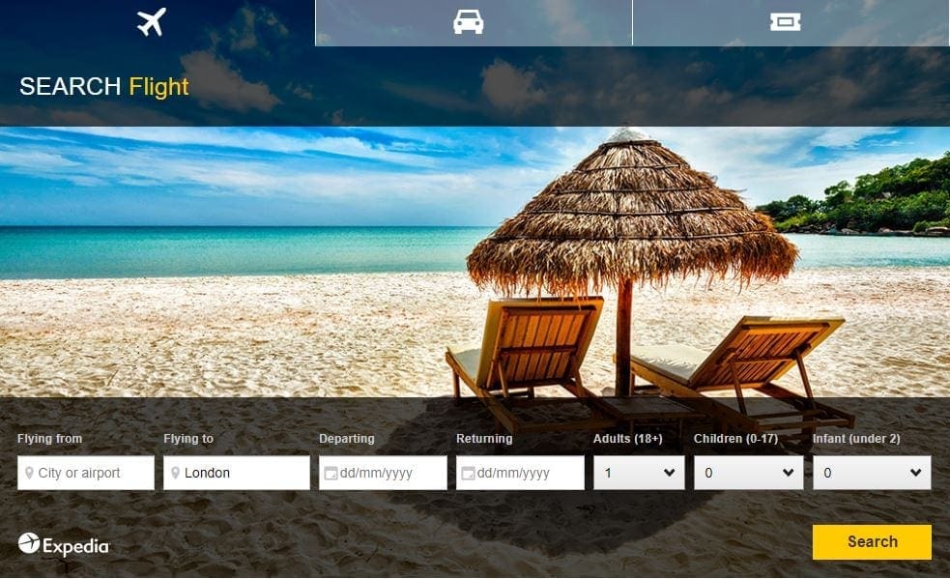This screenshot has width=950, height=579.
Task: Open the Returning date field
Action: [x=520, y=473]
